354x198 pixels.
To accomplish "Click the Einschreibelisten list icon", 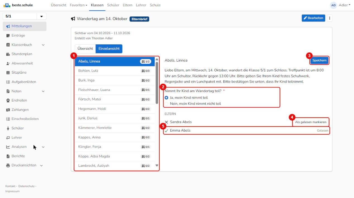I will [x=8, y=119].
